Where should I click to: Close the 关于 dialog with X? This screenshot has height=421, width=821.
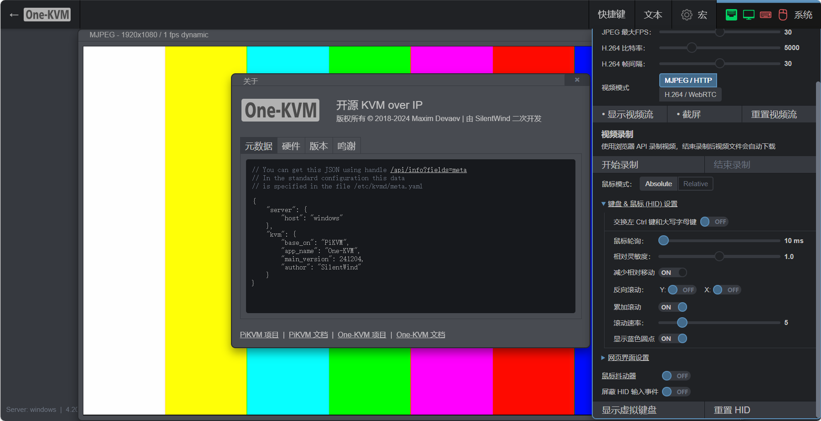tap(577, 80)
